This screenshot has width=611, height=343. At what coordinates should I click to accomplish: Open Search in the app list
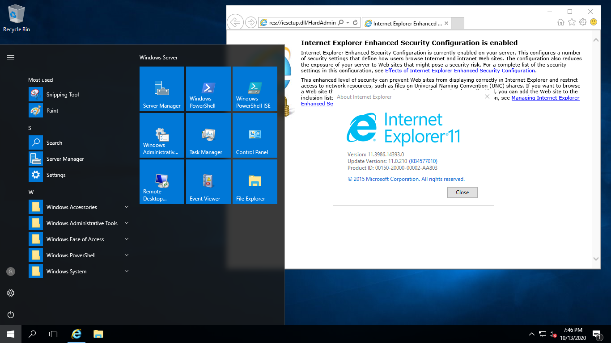coord(80,143)
